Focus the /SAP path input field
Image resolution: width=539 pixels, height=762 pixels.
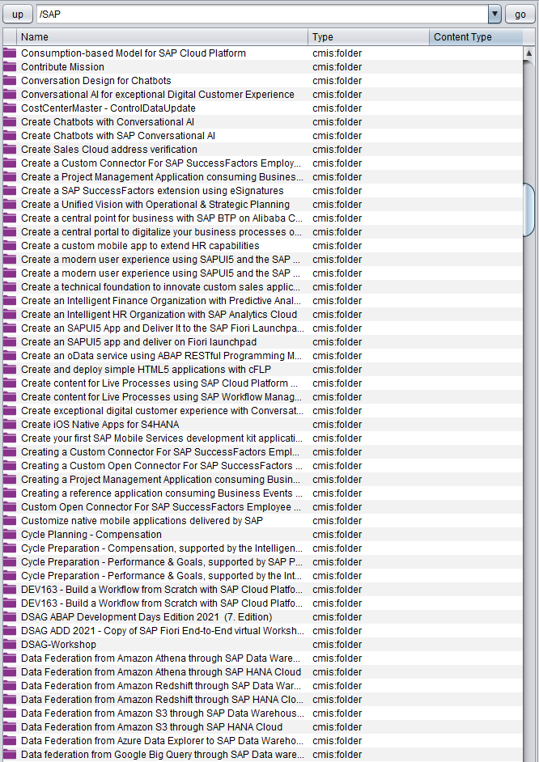[262, 14]
